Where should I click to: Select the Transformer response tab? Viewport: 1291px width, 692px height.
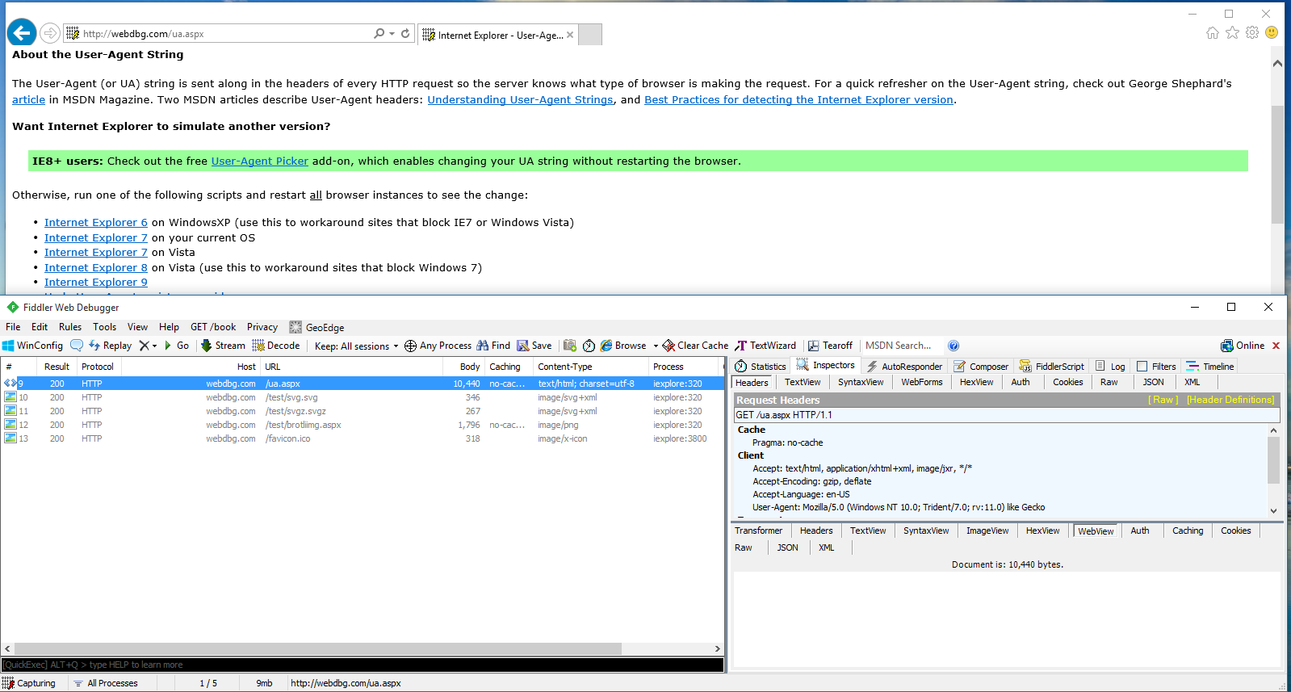tap(758, 531)
